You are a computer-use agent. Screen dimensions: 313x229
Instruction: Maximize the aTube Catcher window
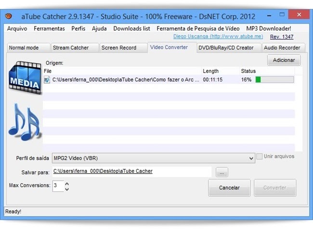[x=282, y=14]
